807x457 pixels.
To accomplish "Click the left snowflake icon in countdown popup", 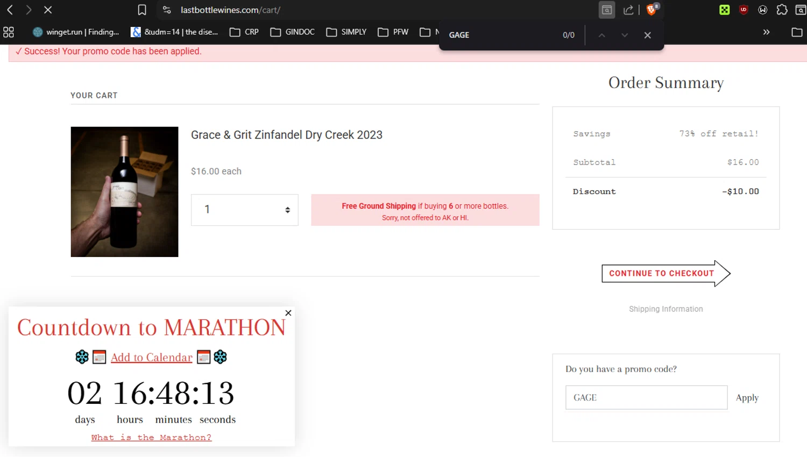I will (82, 357).
